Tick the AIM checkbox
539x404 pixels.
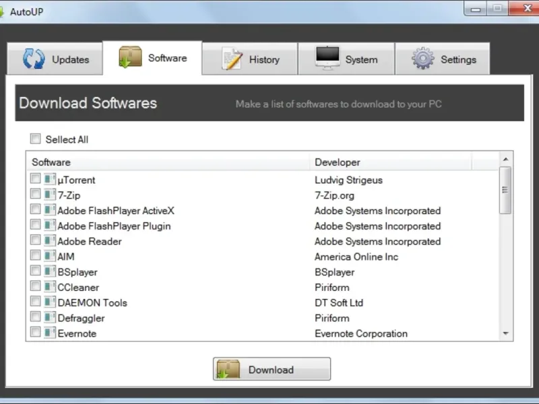(35, 255)
